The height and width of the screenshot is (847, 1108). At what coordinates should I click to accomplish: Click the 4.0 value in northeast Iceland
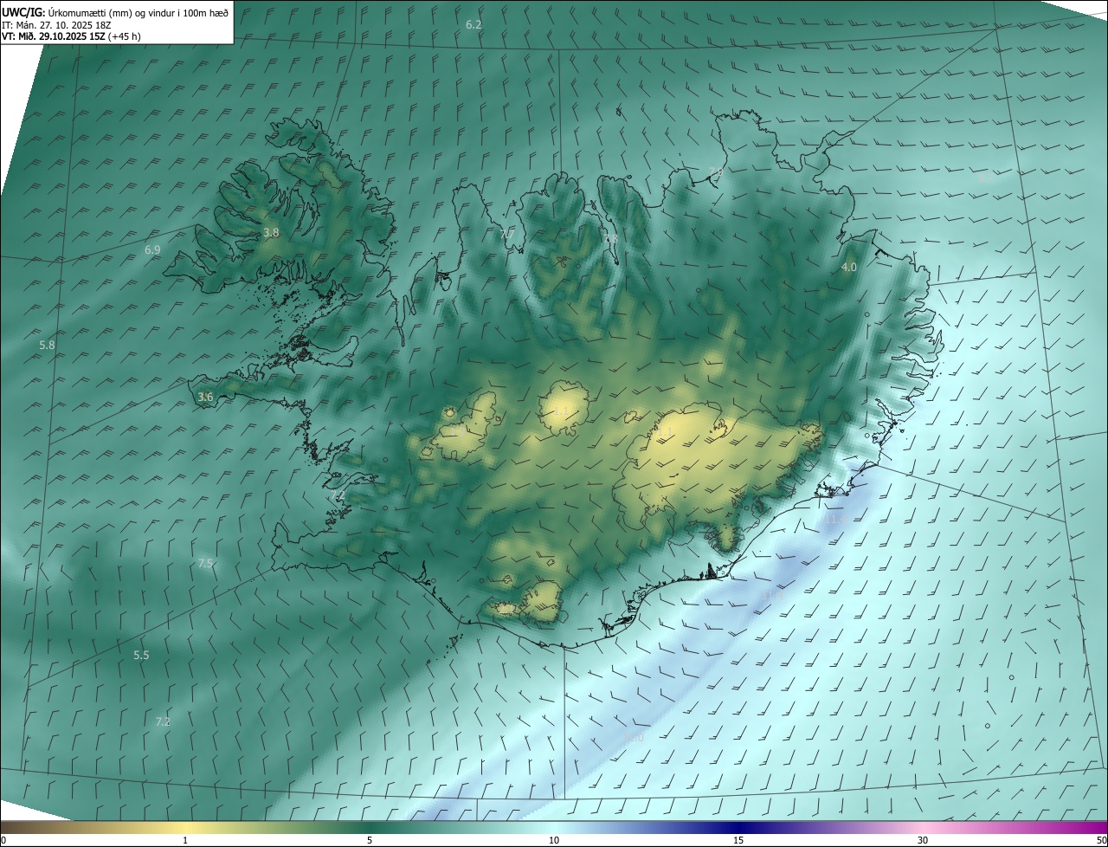click(849, 267)
